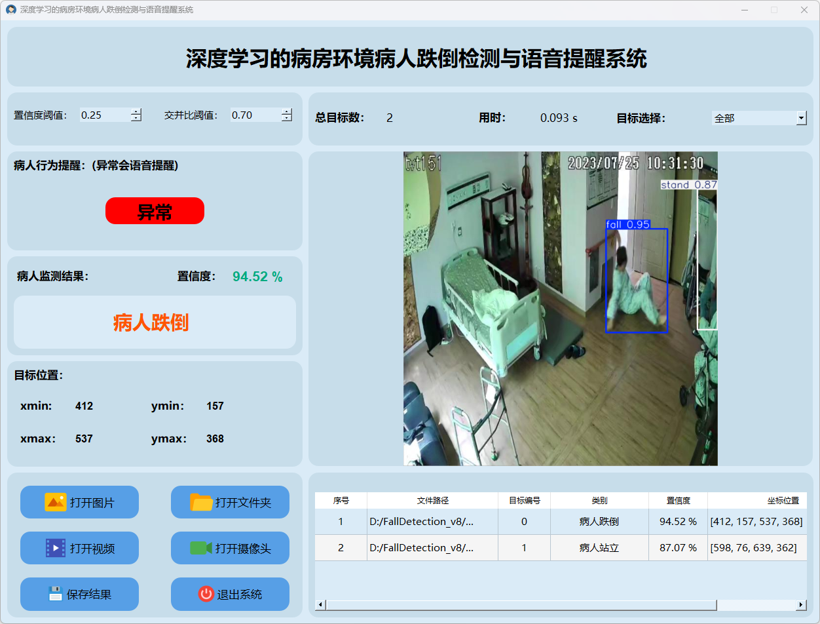
Task: Click the 坐标位置 column header
Action: pyautogui.click(x=757, y=500)
